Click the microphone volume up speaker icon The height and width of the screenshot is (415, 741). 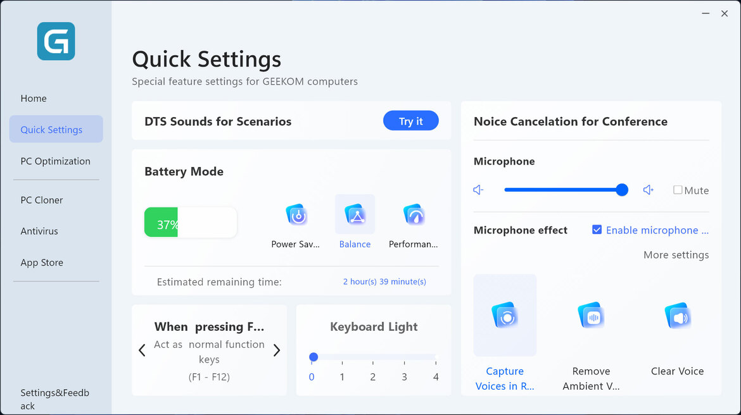[x=648, y=190]
